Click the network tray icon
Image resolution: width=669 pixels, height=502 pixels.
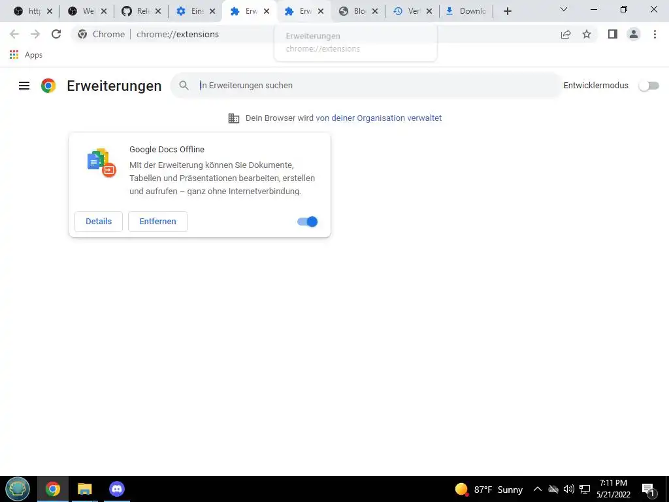pos(585,489)
